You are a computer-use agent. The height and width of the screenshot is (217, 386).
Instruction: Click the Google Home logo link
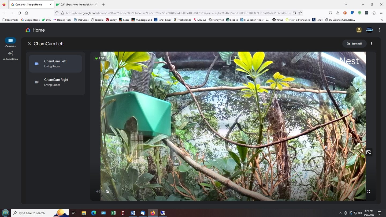[x=35, y=30]
